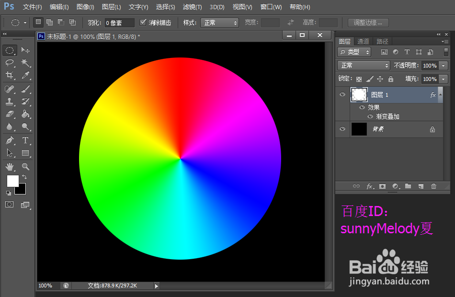Toggle Quick Mask mode

click(9, 205)
